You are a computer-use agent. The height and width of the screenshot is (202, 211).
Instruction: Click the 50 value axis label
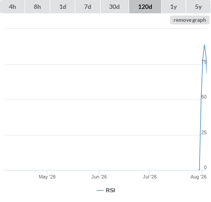[x=204, y=97]
